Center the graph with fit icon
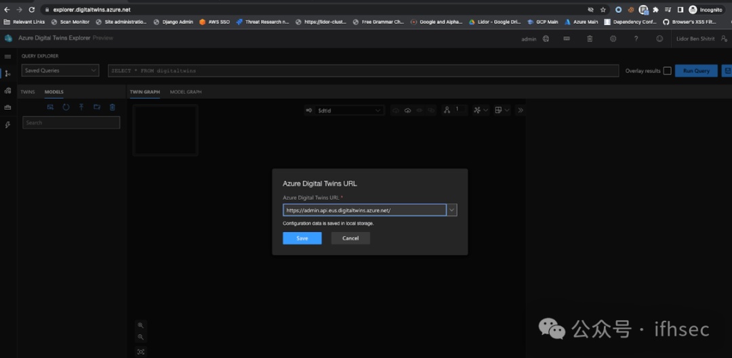The image size is (732, 358). pyautogui.click(x=140, y=352)
